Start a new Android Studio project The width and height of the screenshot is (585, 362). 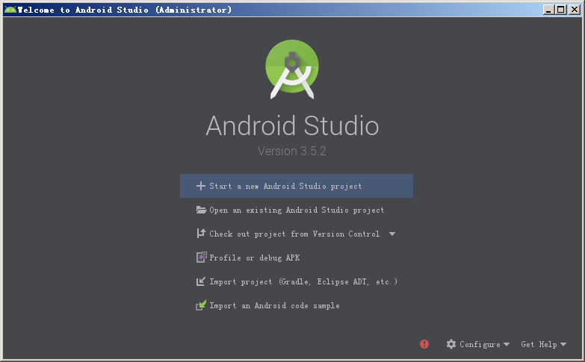(296, 186)
